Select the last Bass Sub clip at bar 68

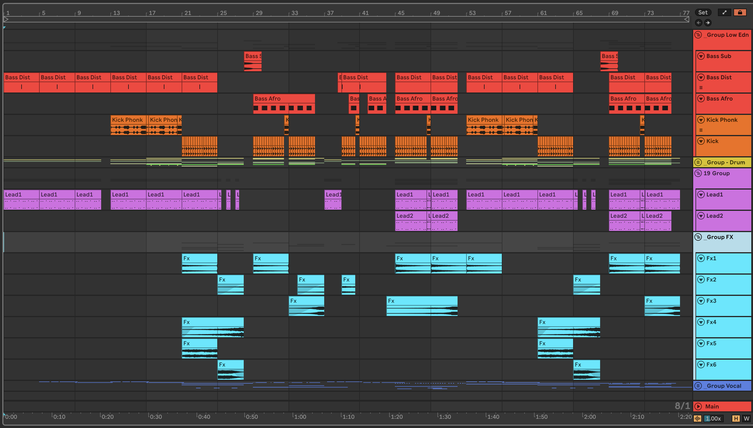point(609,61)
